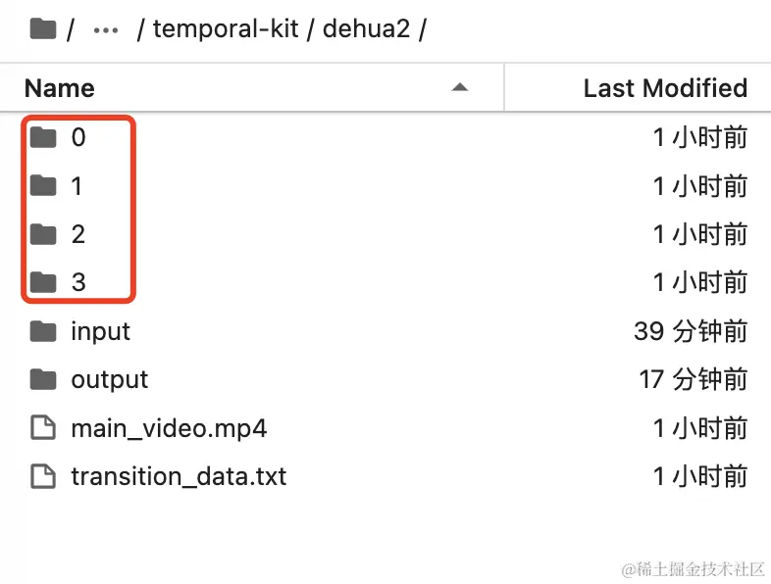Toggle sort direction arrow in Name column

(460, 88)
